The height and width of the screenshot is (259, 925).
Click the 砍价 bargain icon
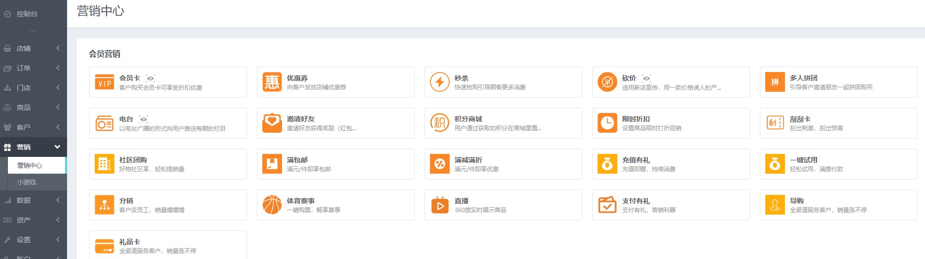pos(607,82)
